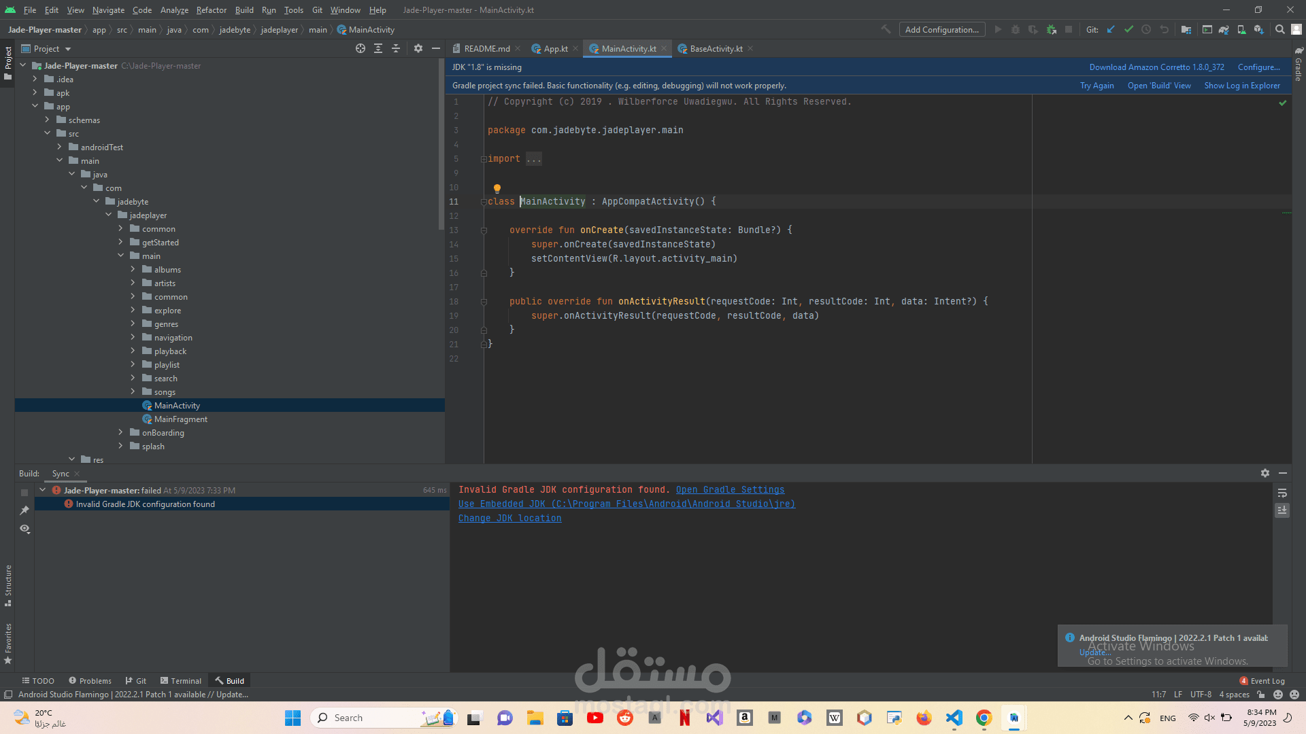Click the Project panel settings gear

pyautogui.click(x=418, y=48)
